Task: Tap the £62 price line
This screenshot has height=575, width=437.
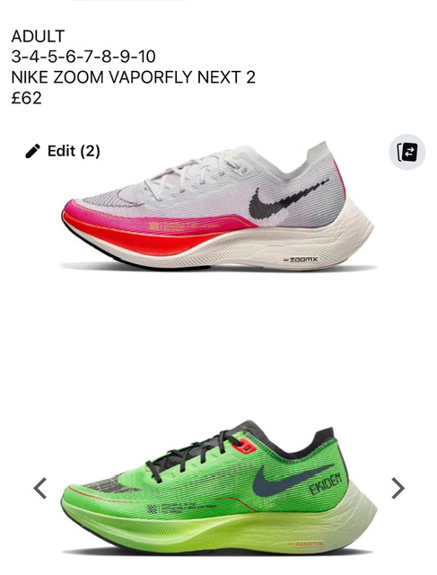Action: (26, 98)
